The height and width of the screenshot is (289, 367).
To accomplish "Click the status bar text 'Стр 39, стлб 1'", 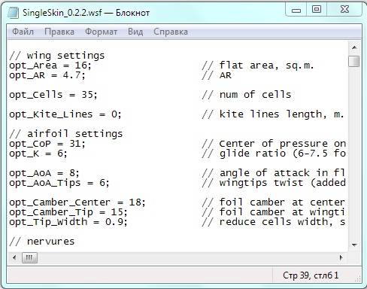I will tap(311, 275).
